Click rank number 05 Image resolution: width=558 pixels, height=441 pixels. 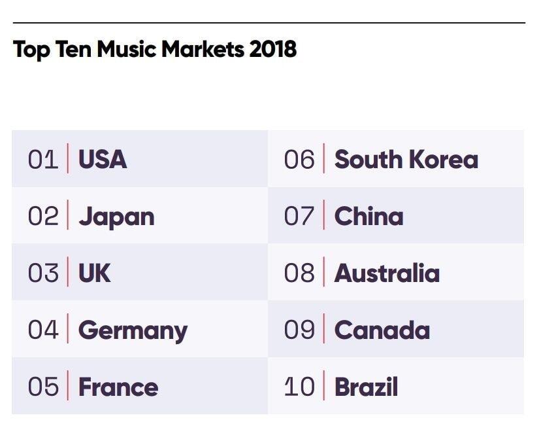tap(43, 387)
